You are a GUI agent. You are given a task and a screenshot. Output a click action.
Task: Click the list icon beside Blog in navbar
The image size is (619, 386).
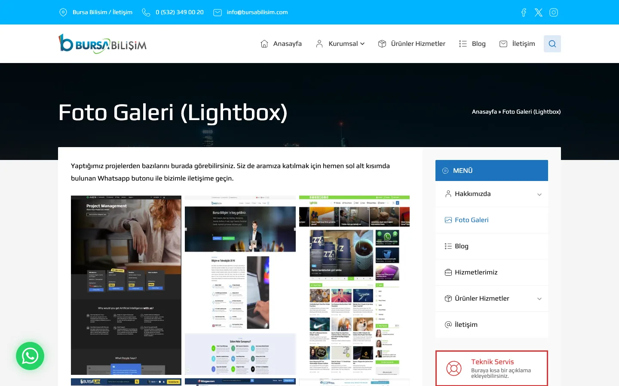pos(463,44)
